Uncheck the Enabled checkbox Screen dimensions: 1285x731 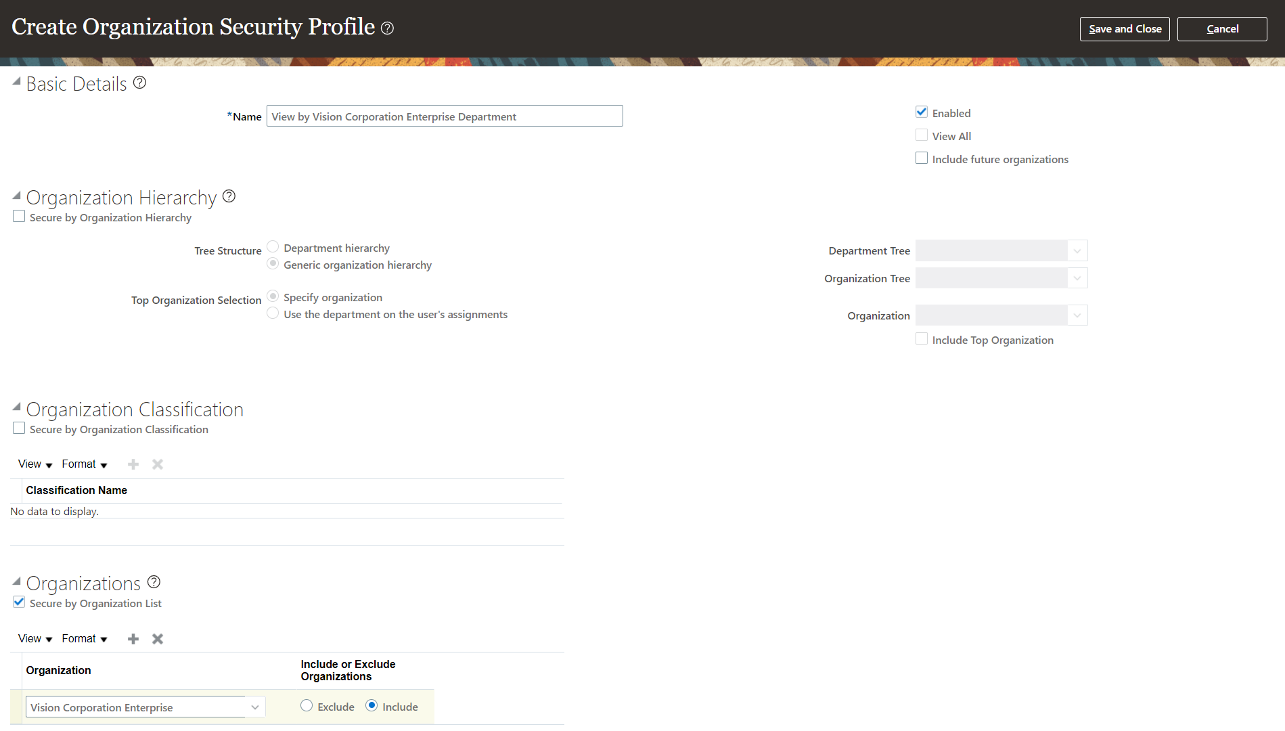click(921, 112)
